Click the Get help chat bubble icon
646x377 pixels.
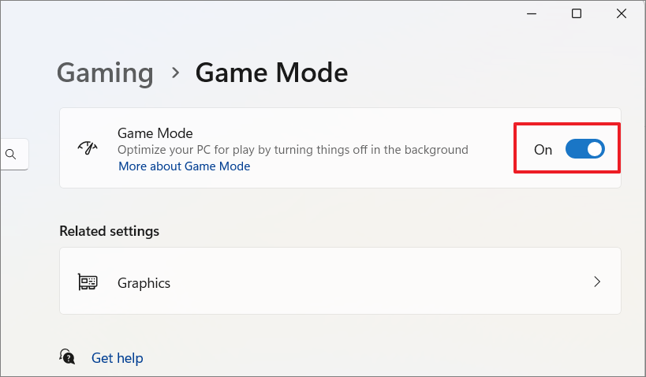click(67, 356)
